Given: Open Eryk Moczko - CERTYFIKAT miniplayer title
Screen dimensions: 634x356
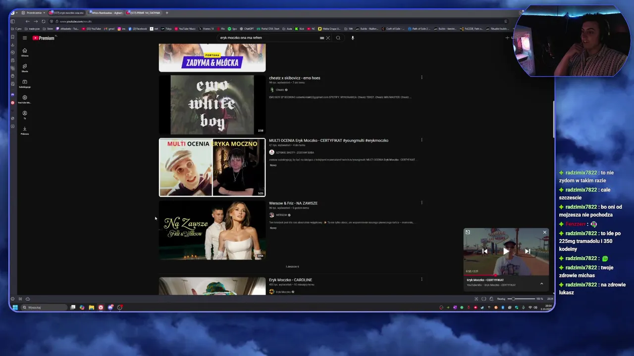Looking at the screenshot, I should point(485,280).
